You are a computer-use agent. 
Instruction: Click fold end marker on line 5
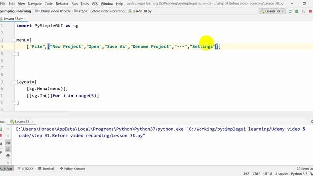(14, 54)
